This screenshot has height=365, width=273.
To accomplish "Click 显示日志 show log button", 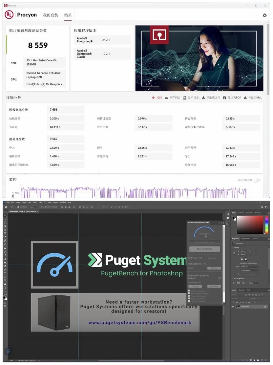I will coord(191,98).
